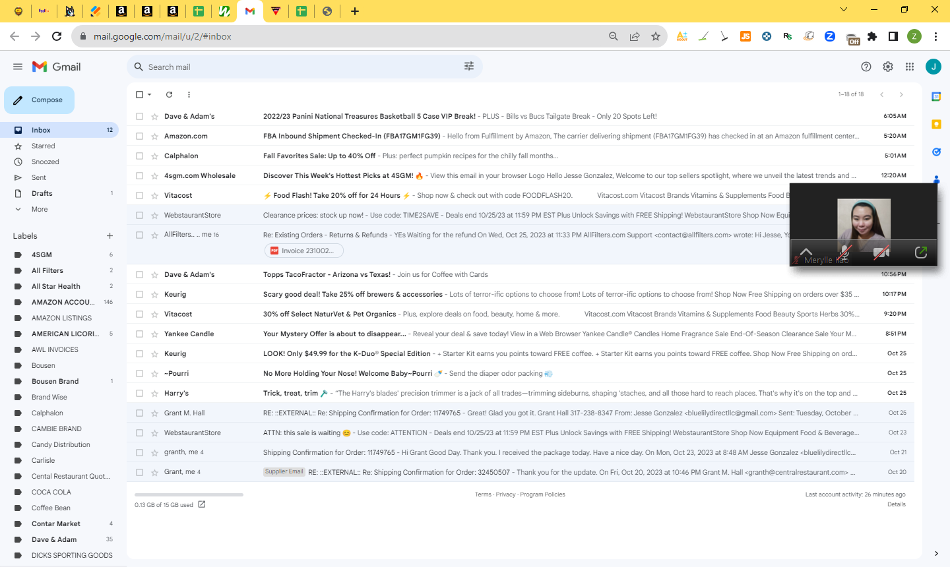This screenshot has height=567, width=950.
Task: Open the select-all dropdown arrow
Action: [150, 94]
